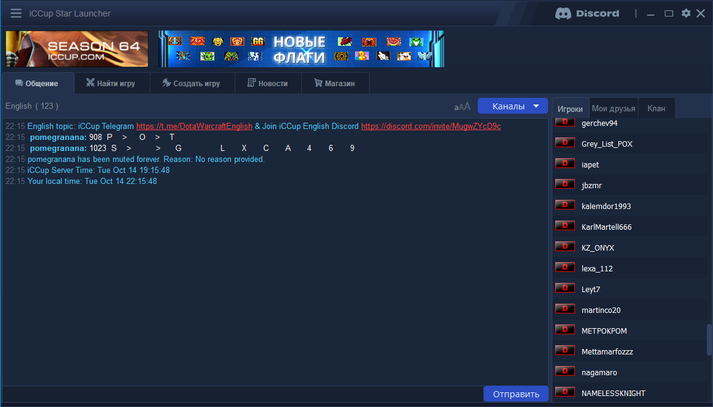Screen dimensions: 713x407
Task: Click rank badge next to martinco20
Action: click(565, 309)
